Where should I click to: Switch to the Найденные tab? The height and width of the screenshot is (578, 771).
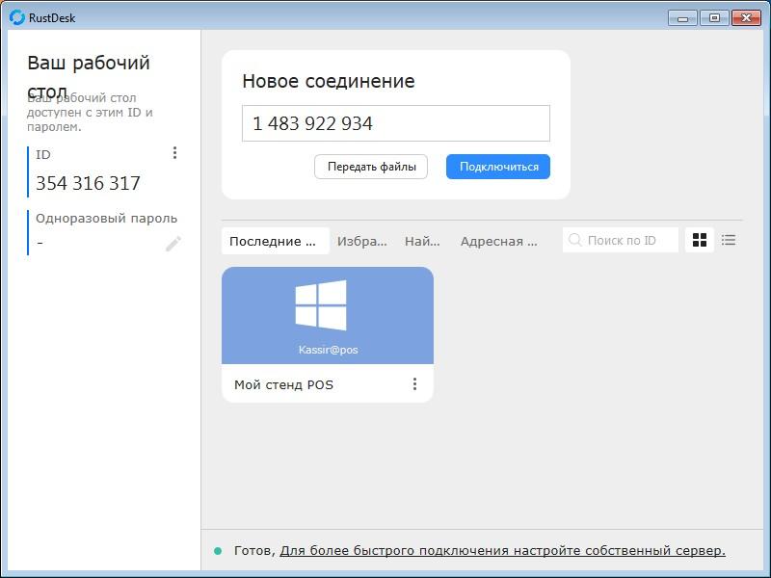tap(422, 241)
